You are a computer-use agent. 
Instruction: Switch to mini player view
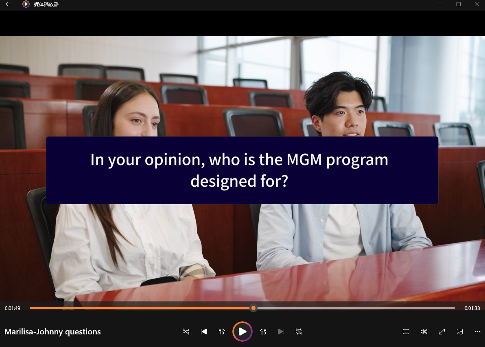pos(460,332)
